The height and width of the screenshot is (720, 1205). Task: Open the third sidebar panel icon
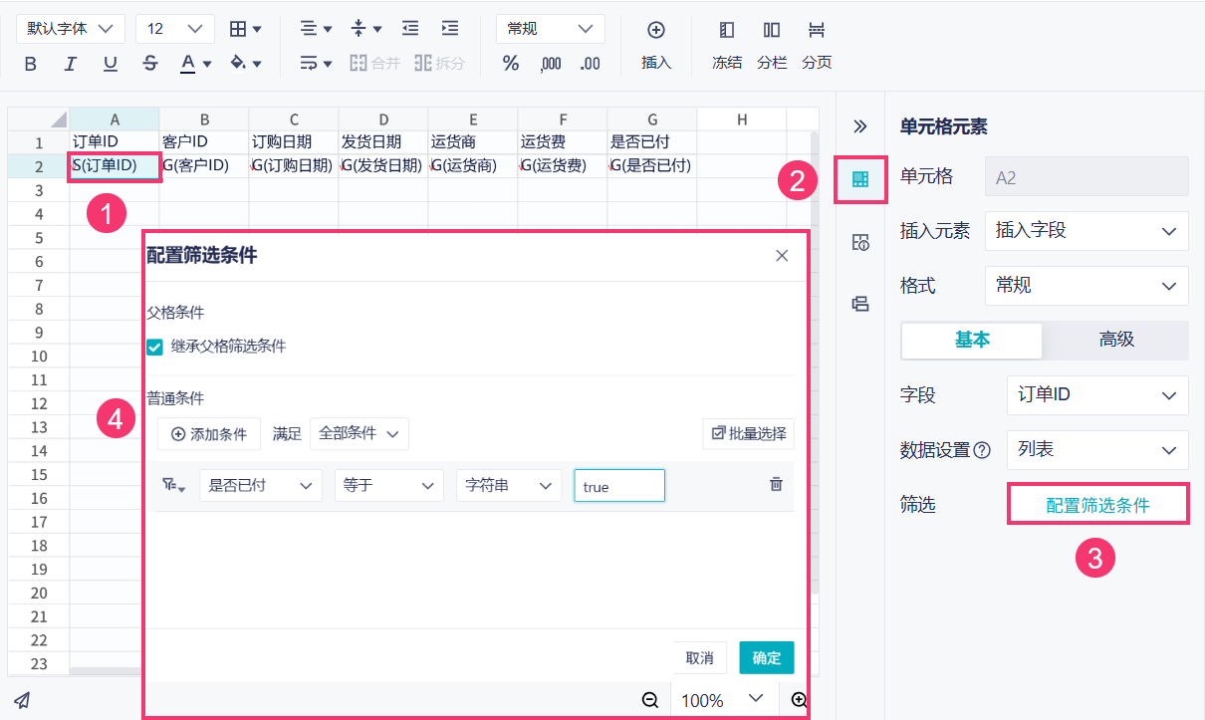[860, 304]
